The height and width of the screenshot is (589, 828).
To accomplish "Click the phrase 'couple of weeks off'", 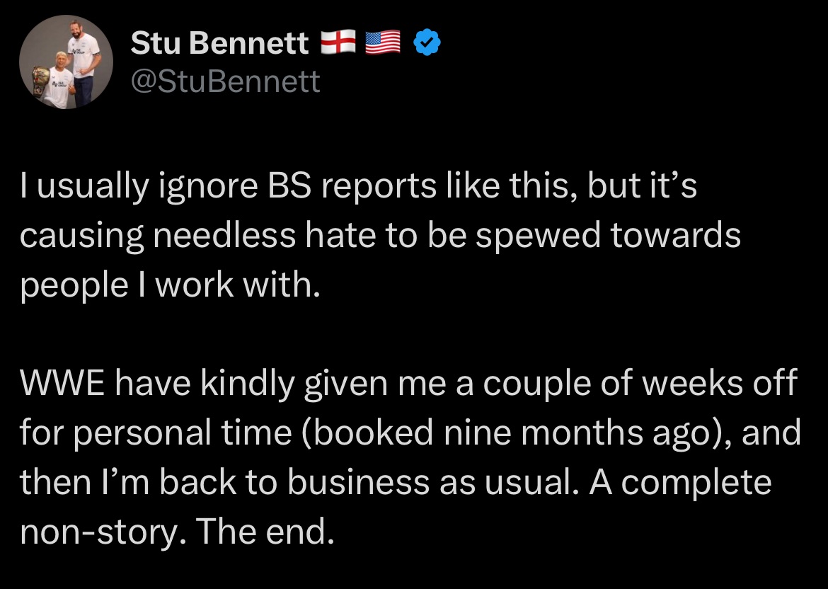I will click(x=640, y=383).
